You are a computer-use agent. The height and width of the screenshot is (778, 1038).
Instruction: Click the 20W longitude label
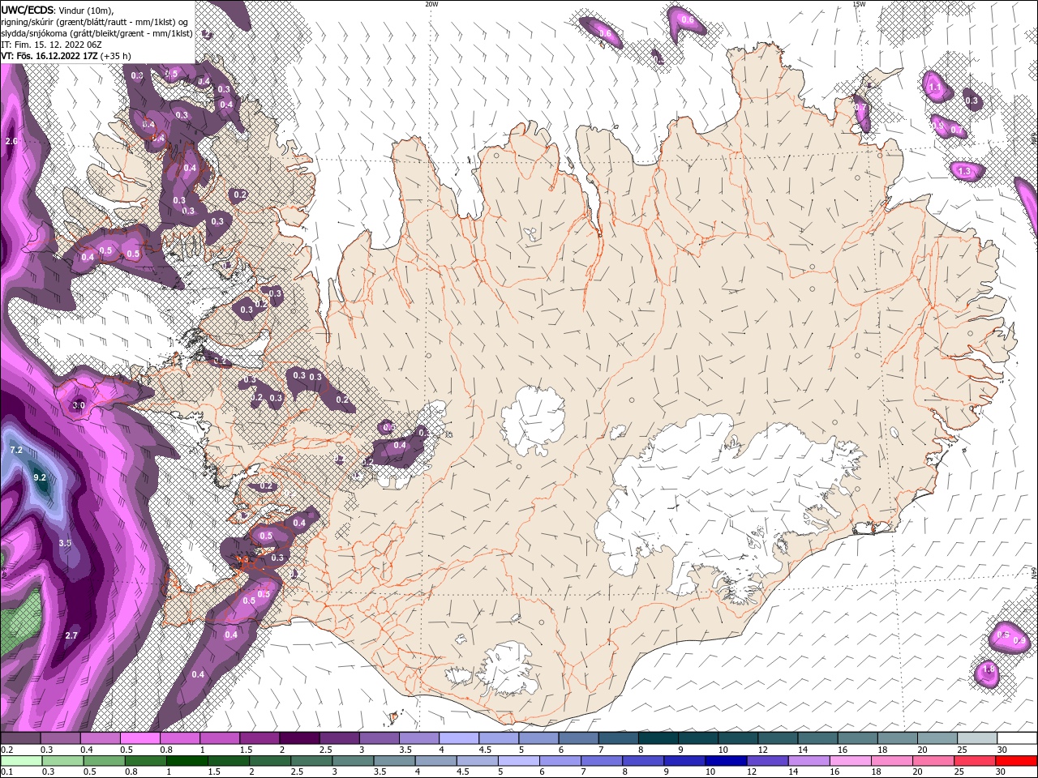pyautogui.click(x=431, y=4)
